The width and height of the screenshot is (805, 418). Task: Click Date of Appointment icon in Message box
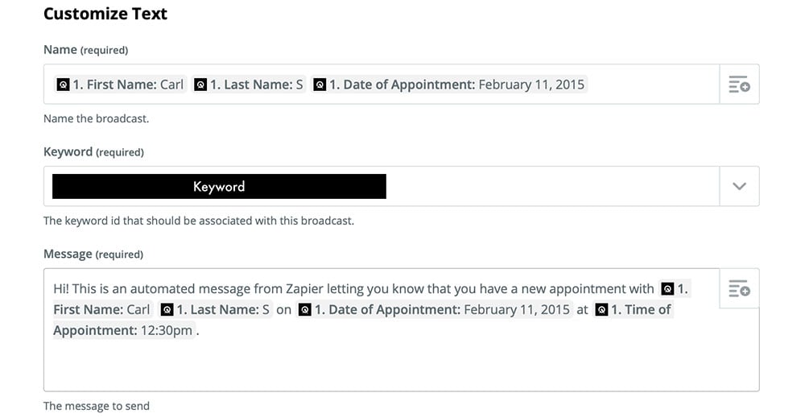305,309
